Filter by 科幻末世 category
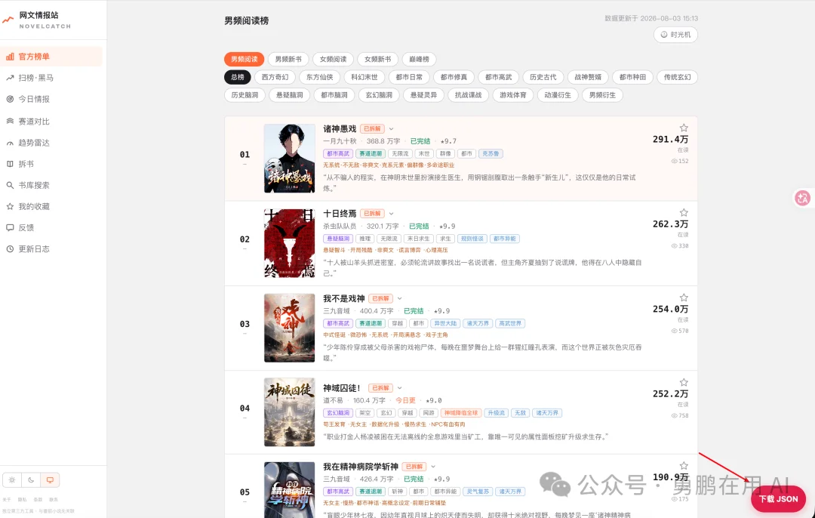 (364, 77)
